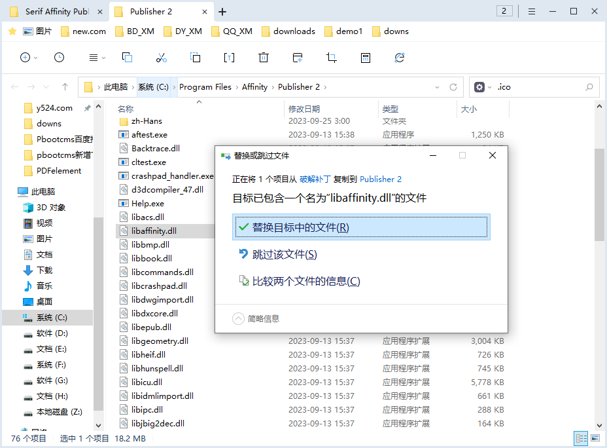Screen dimensions: 607x448
Task: Click the crop-shaped toolbar icon
Action: pos(332,58)
